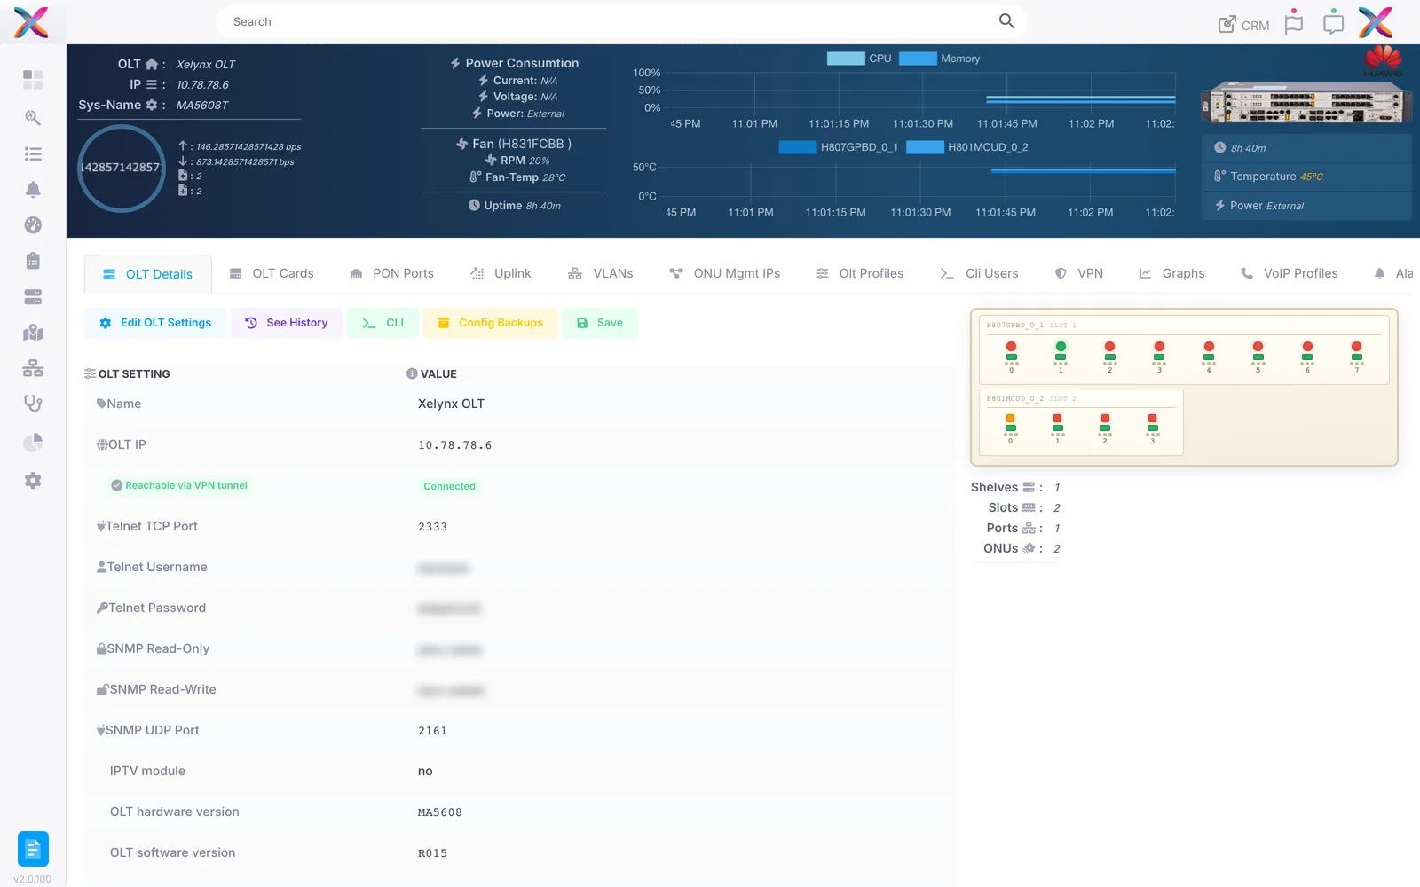Click the OLT home icon in header

tap(152, 64)
